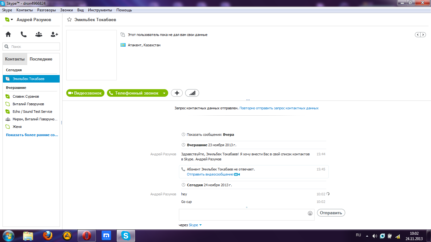The height and width of the screenshot is (242, 431).
Task: Click the Поиск search field
Action: [x=31, y=47]
